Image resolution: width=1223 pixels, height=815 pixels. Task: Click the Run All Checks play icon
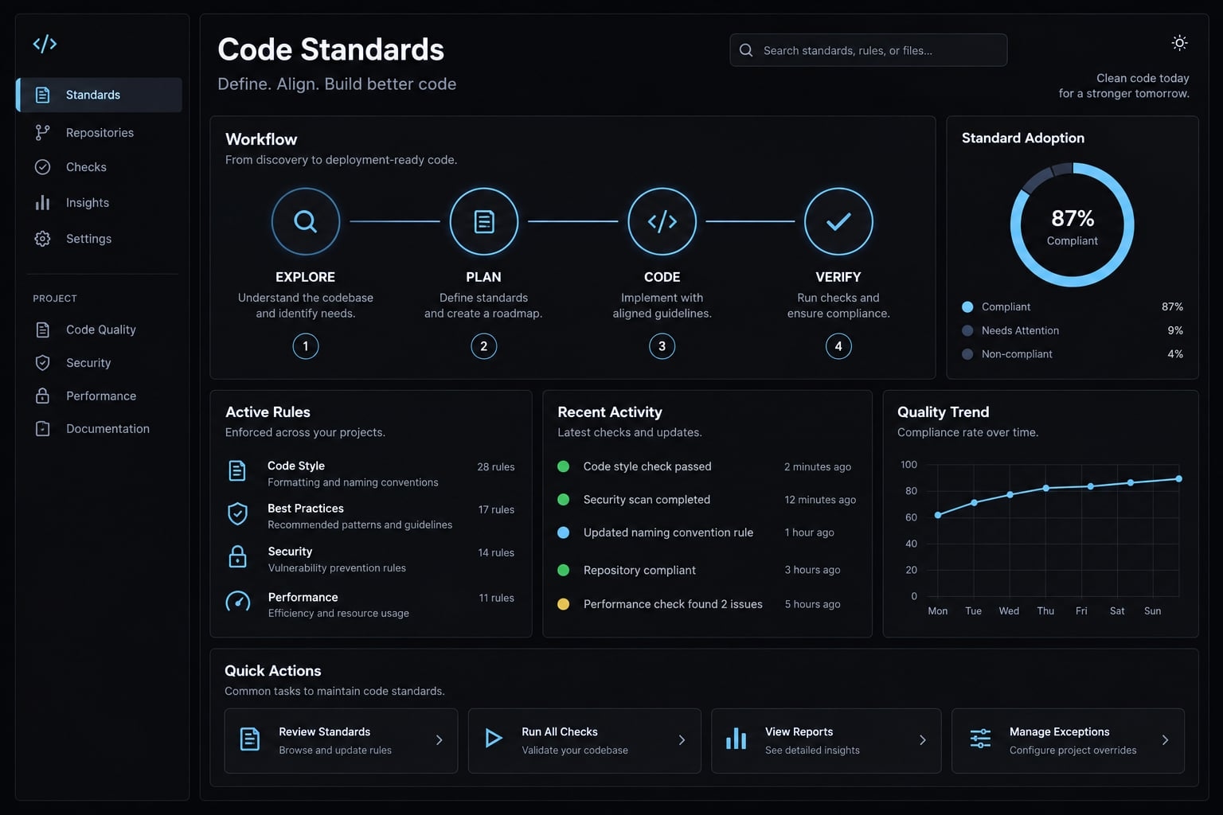click(494, 739)
